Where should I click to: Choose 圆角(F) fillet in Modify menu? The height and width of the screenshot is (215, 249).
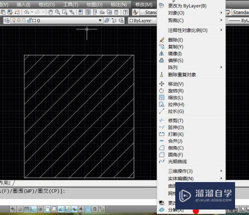[191, 155]
